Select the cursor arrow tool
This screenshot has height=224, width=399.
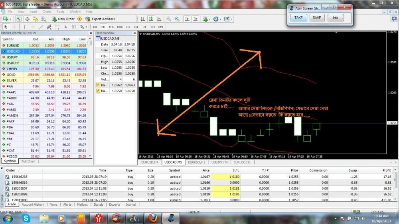coord(6,27)
